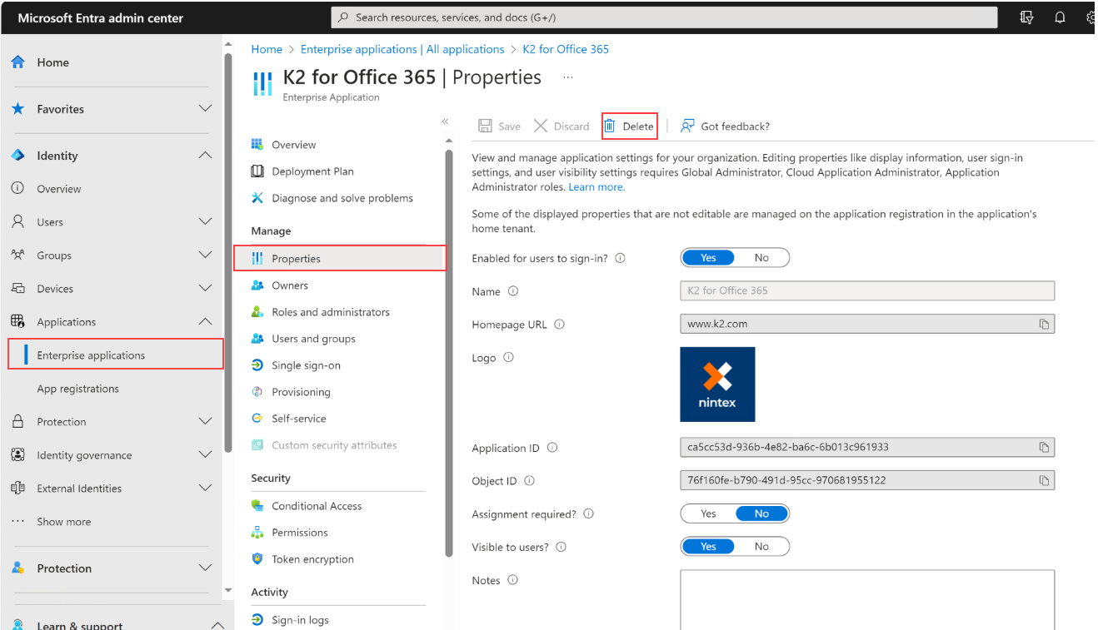1098x630 pixels.
Task: Set Visible to users to Yes
Action: (x=708, y=547)
